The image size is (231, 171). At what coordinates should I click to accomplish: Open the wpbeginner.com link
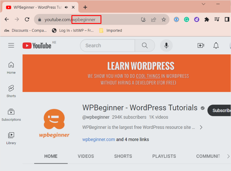[x=99, y=139]
